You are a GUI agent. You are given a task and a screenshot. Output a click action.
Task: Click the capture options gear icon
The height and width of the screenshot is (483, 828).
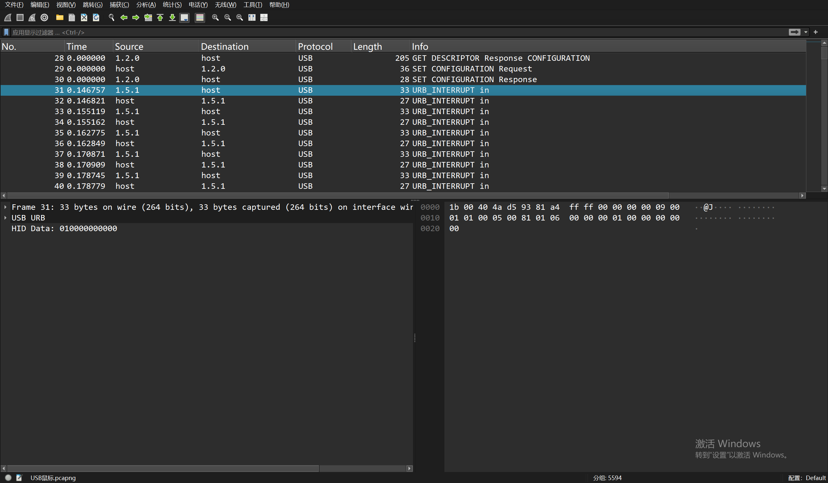tap(44, 17)
